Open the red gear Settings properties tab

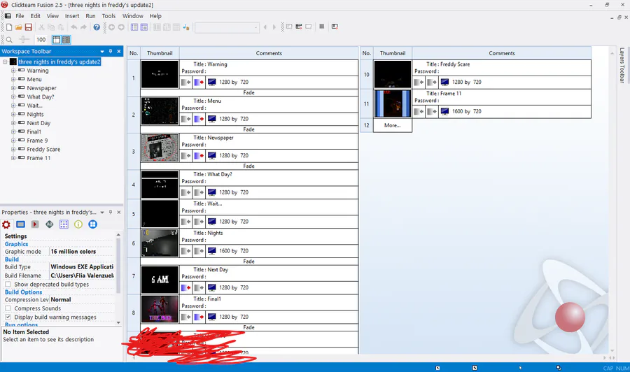coord(6,224)
